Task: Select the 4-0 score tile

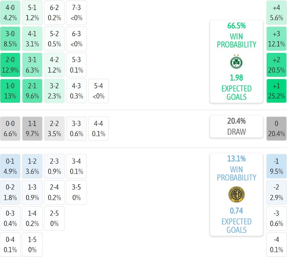Action: tap(10, 13)
